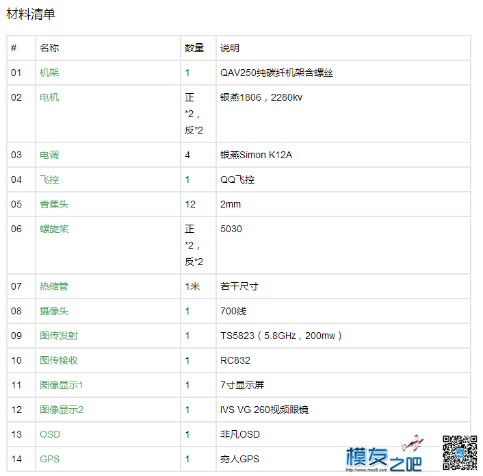483x476 pixels.
Task: Open the 图传发射 link
Action: click(59, 336)
